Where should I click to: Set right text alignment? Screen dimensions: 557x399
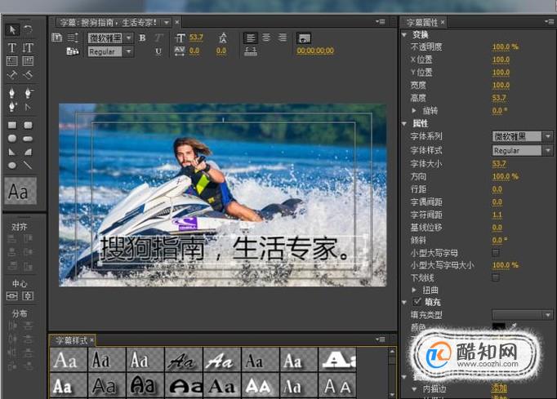point(283,38)
